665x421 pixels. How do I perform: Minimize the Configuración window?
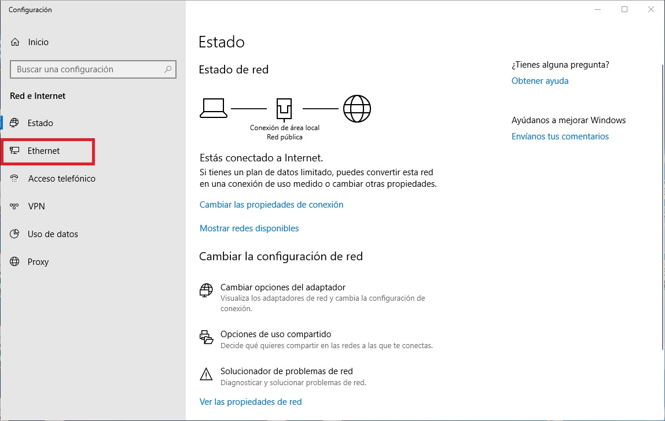[598, 9]
